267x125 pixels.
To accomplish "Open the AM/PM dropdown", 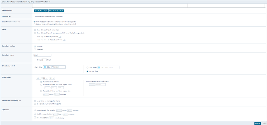I will (x=52, y=78).
